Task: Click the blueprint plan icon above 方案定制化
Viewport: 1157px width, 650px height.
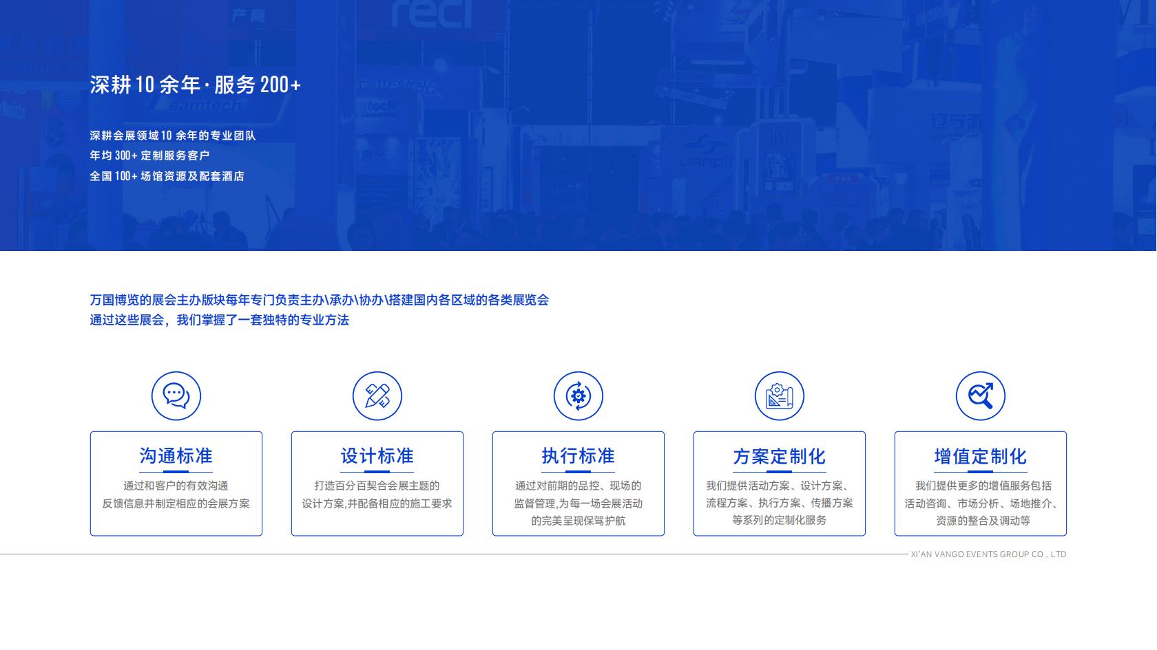Action: (x=780, y=396)
